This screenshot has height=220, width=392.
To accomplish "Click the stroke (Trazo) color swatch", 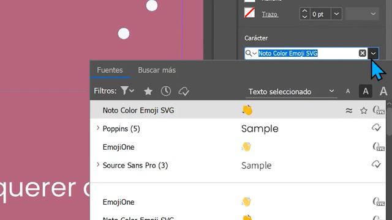I will (x=249, y=13).
